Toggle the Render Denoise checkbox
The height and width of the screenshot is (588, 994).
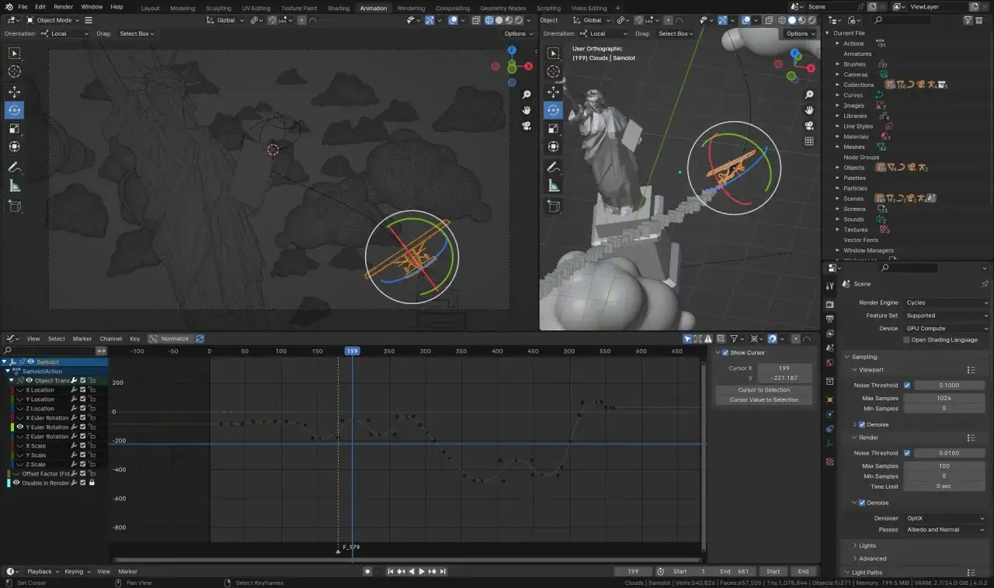pos(862,503)
